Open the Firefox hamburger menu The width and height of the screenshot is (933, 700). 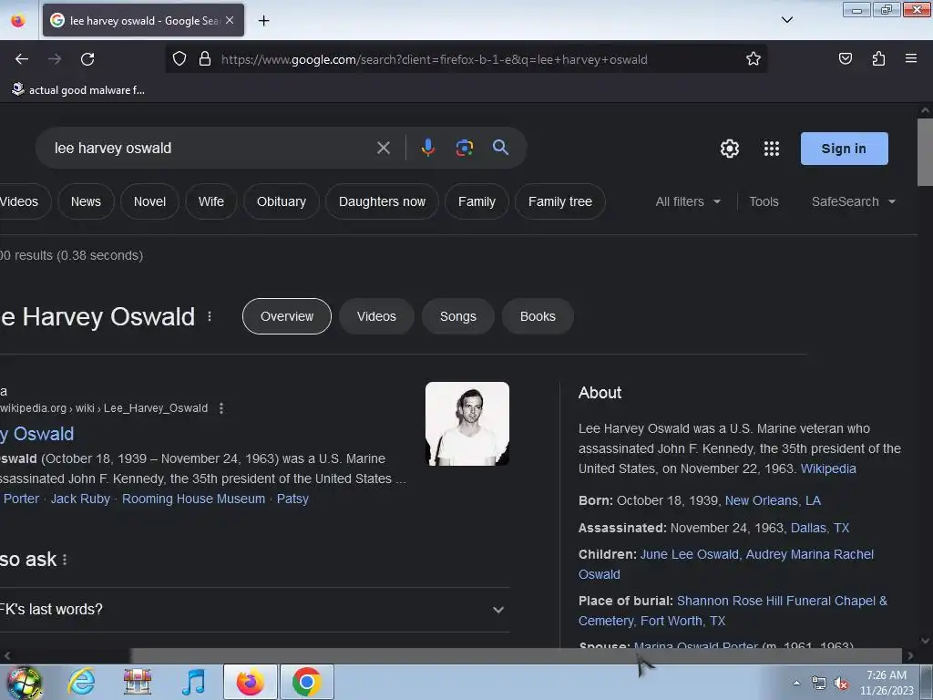coord(910,58)
